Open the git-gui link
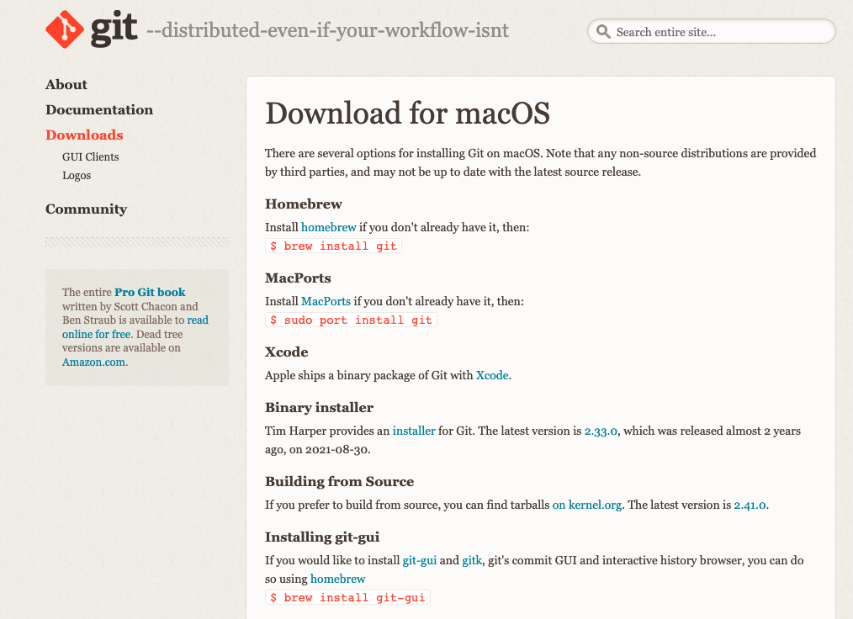The height and width of the screenshot is (619, 853). coord(420,560)
